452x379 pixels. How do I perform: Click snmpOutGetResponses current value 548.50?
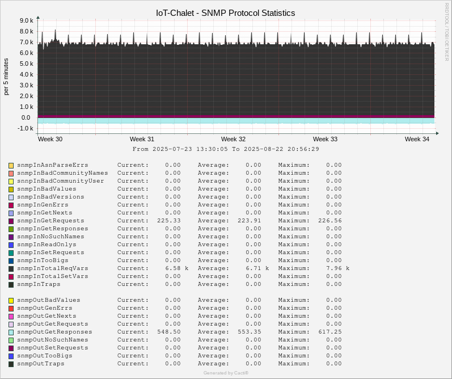pos(169,332)
